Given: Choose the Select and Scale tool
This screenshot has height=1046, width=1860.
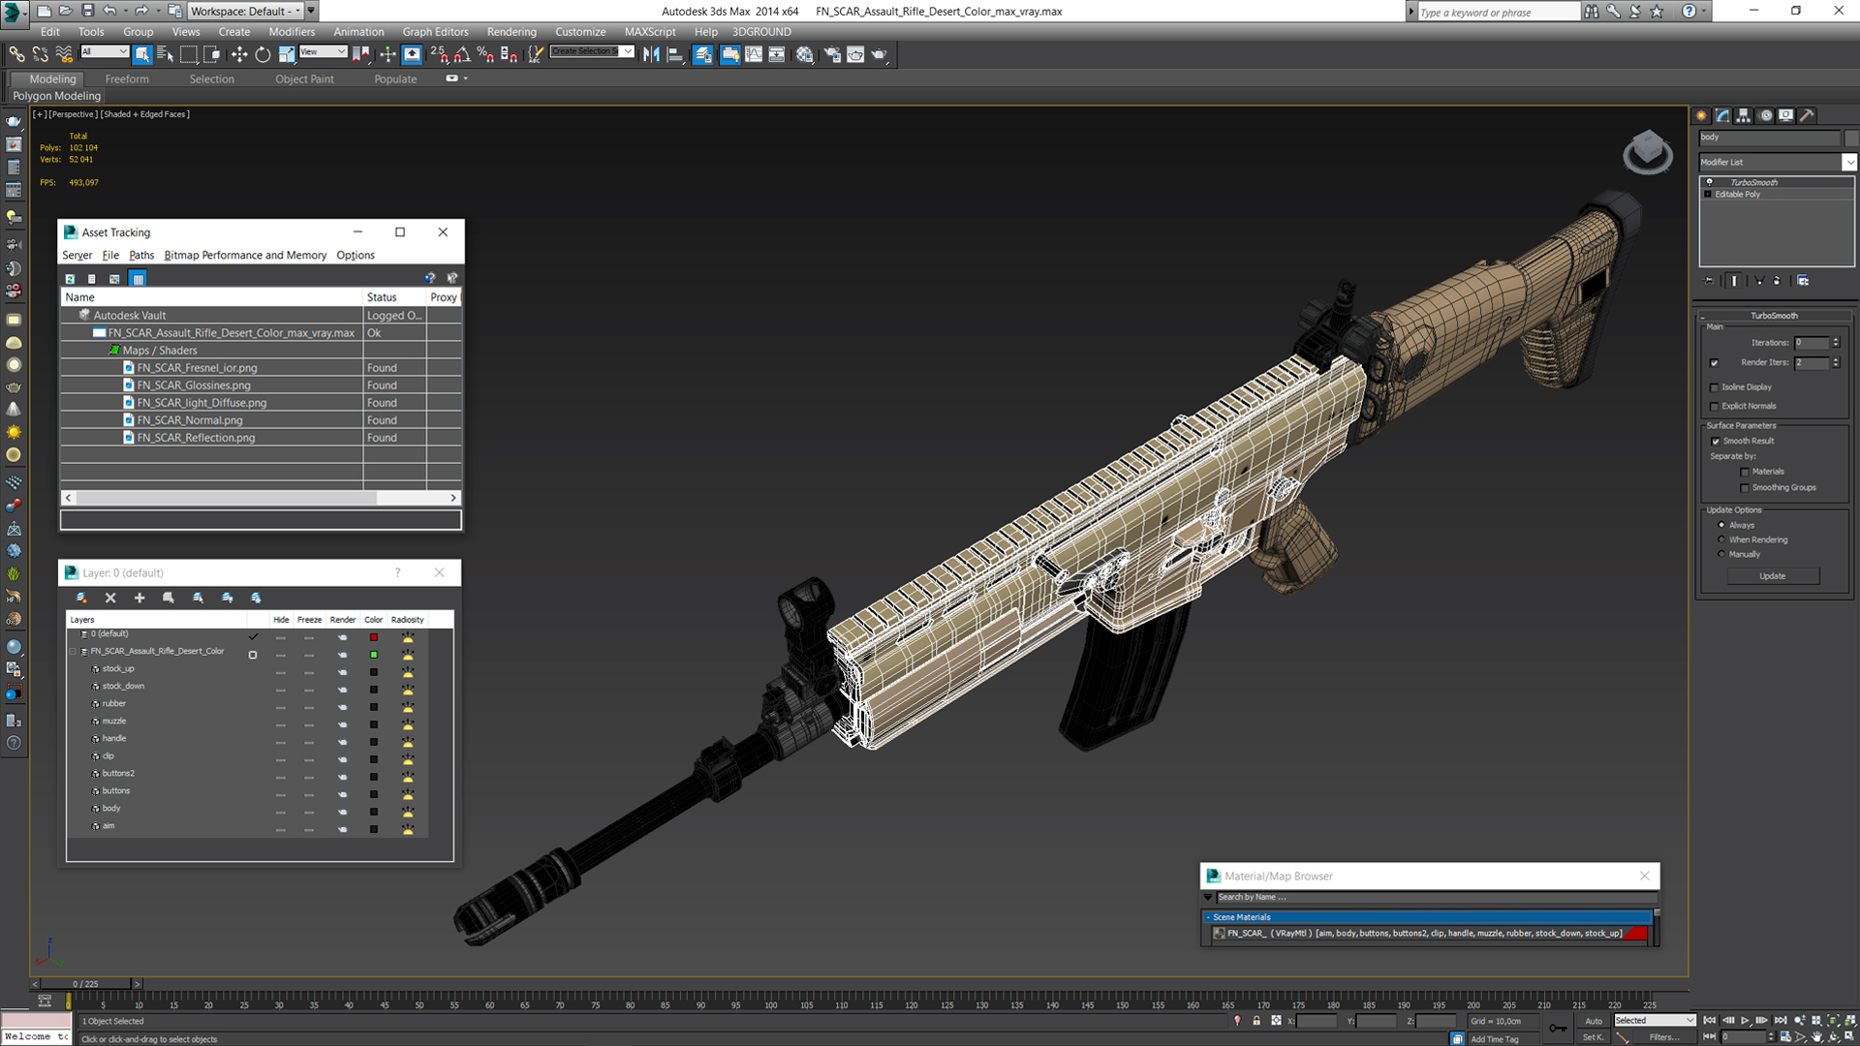Looking at the screenshot, I should (x=286, y=54).
